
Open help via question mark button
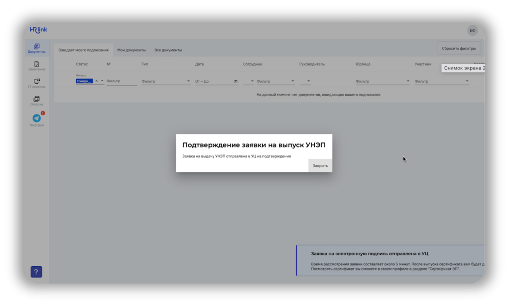[x=36, y=272]
